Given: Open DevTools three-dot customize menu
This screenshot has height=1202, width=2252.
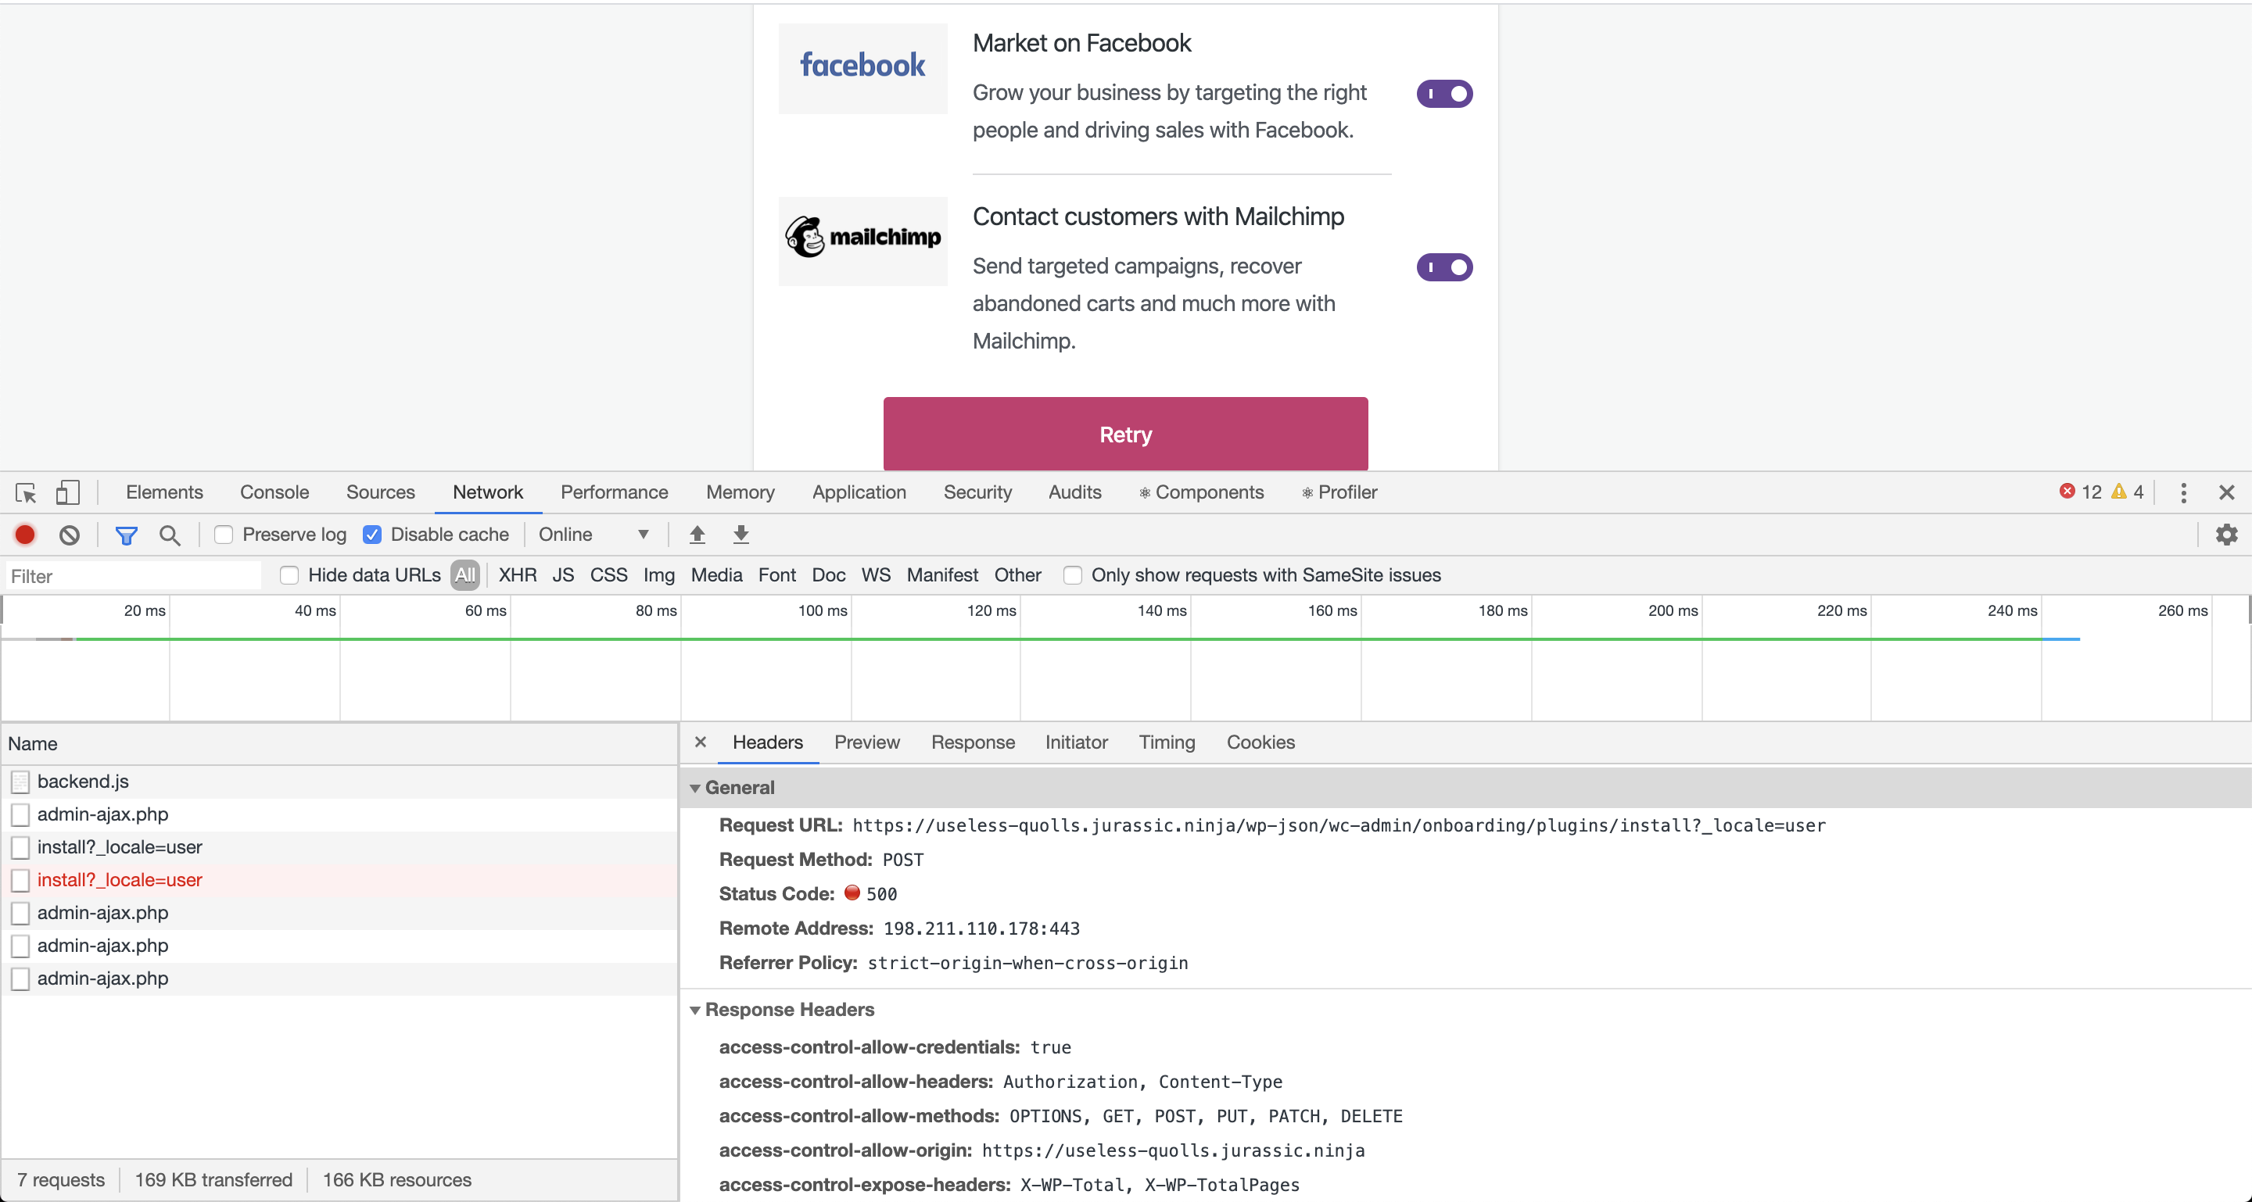Looking at the screenshot, I should (x=2183, y=492).
